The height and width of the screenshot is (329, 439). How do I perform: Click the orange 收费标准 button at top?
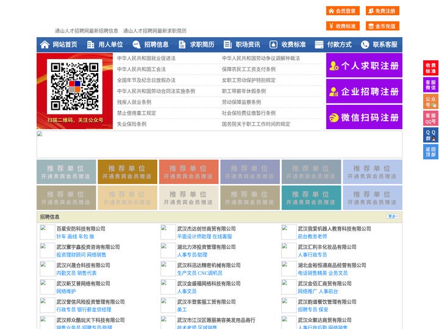[x=343, y=26]
